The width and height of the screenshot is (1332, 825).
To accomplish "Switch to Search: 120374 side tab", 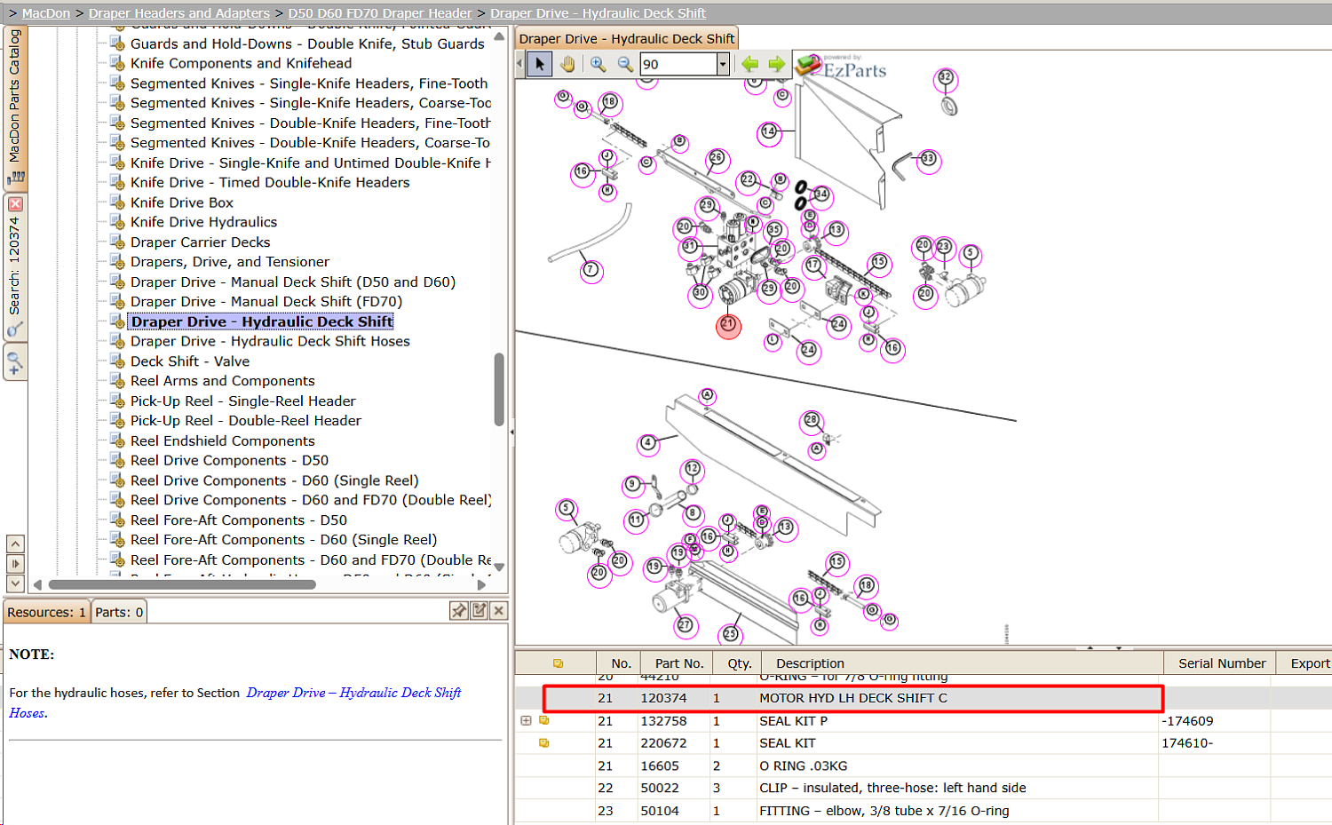I will [x=15, y=266].
